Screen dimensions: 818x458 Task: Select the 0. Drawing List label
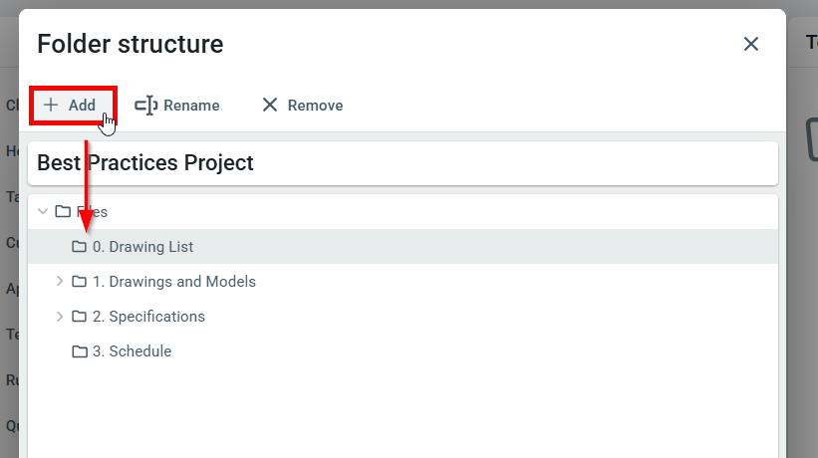[x=142, y=247]
